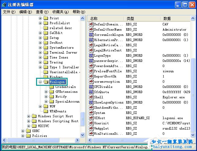The image size is (197, 151).
Task: Select the ShutdownWitho... value name
Action: pyautogui.click(x=108, y=108)
